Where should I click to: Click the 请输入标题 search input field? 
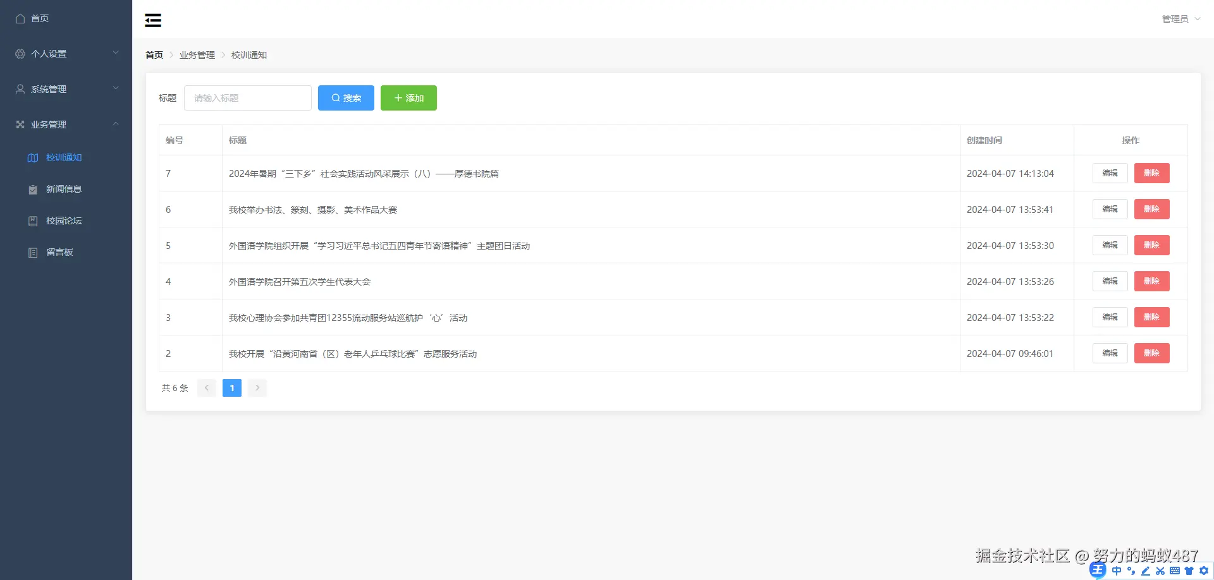[x=247, y=98]
